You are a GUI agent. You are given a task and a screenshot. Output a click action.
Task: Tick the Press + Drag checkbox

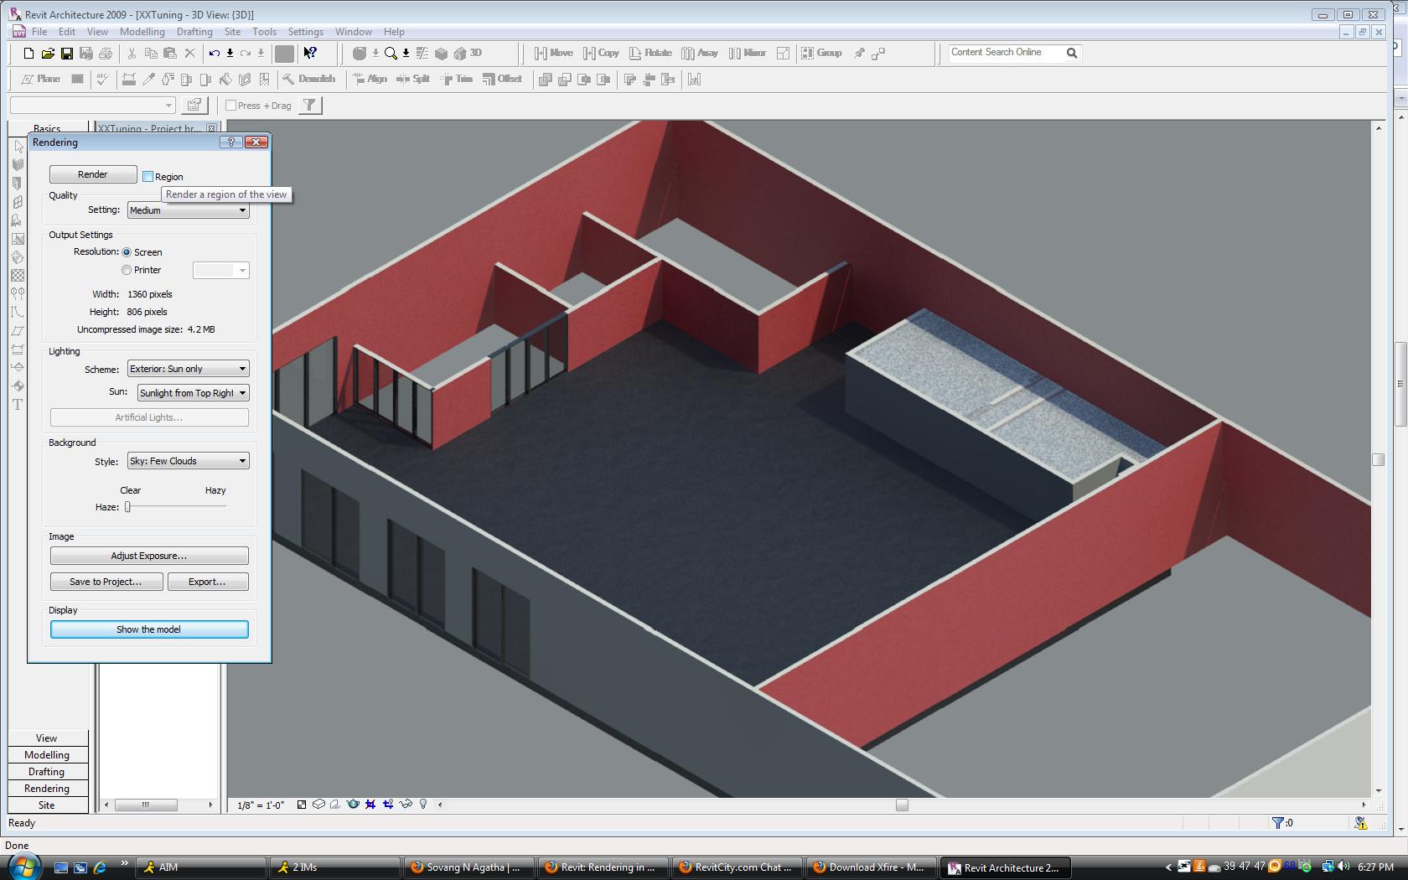coord(231,106)
